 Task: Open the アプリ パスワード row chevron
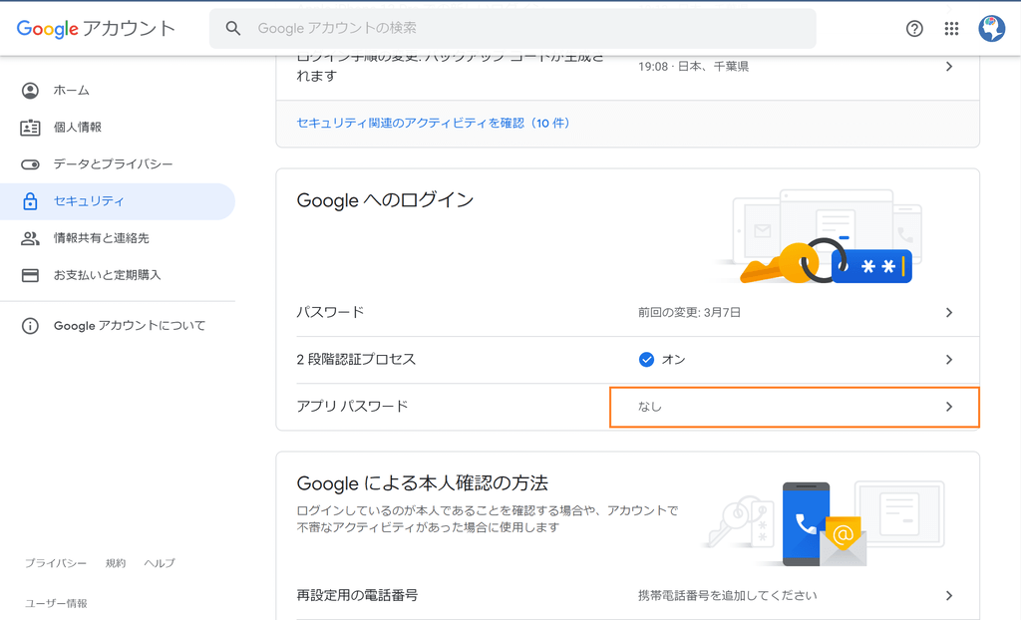pyautogui.click(x=949, y=407)
